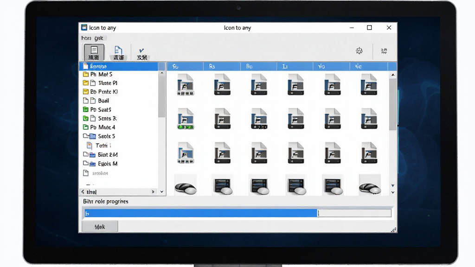The height and width of the screenshot is (267, 475).
Task: Select the top-row file icon under So
Action: click(x=186, y=84)
